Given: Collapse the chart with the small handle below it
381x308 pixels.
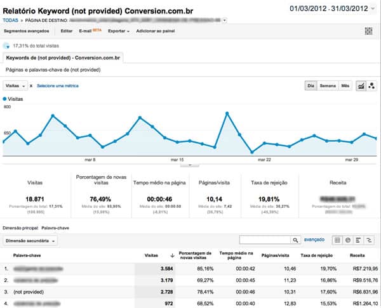Looking at the screenshot, I should [190, 165].
